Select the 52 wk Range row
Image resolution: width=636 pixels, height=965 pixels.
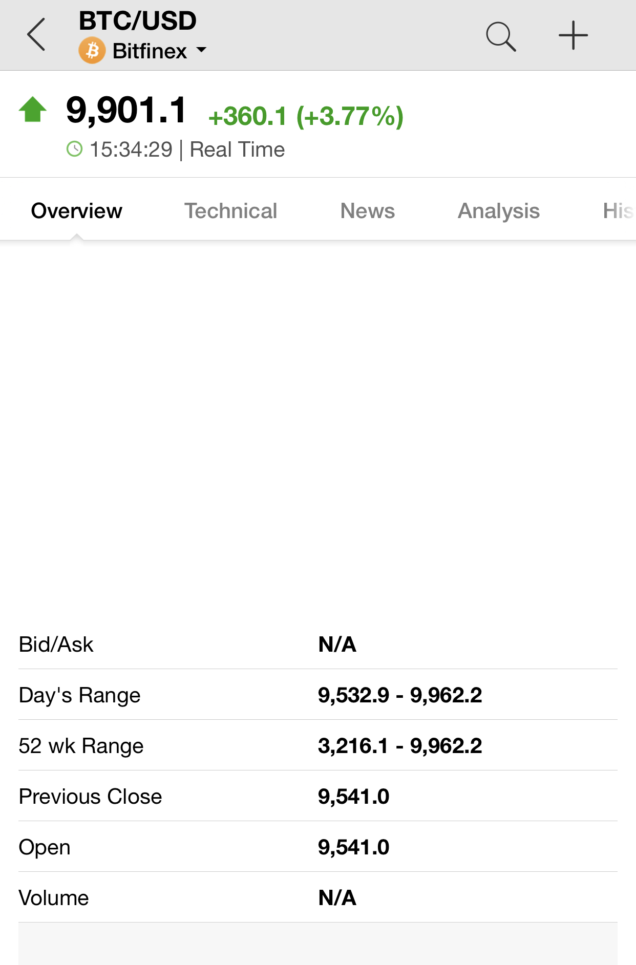click(x=318, y=745)
